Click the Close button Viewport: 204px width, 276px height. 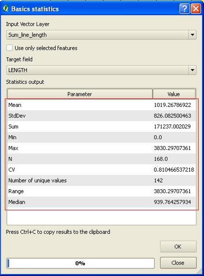178,263
